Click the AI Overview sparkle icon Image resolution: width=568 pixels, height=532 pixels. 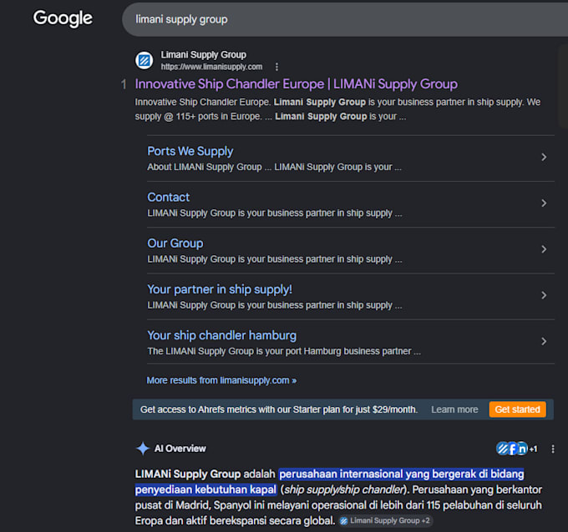click(143, 449)
